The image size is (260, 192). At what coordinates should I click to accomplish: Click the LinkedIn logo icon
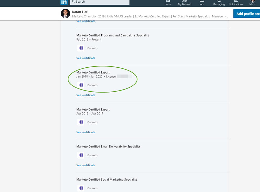[64, 2]
